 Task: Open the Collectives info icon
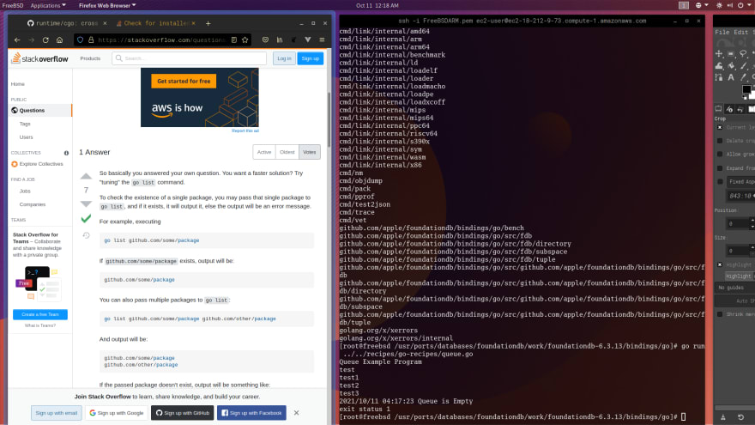(66, 153)
